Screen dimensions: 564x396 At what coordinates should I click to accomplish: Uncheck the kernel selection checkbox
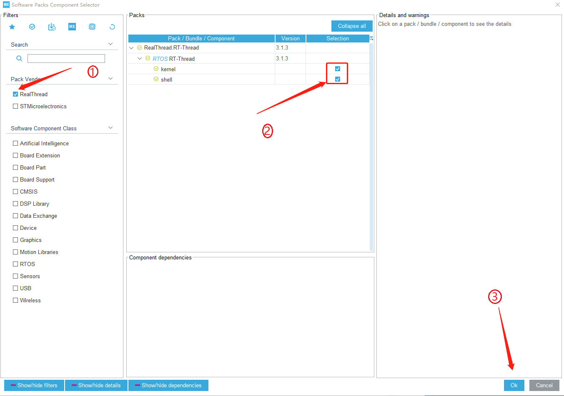pyautogui.click(x=338, y=69)
